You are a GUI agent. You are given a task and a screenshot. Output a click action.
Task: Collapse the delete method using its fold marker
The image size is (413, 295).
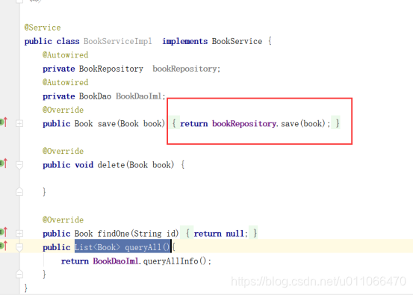click(19, 165)
